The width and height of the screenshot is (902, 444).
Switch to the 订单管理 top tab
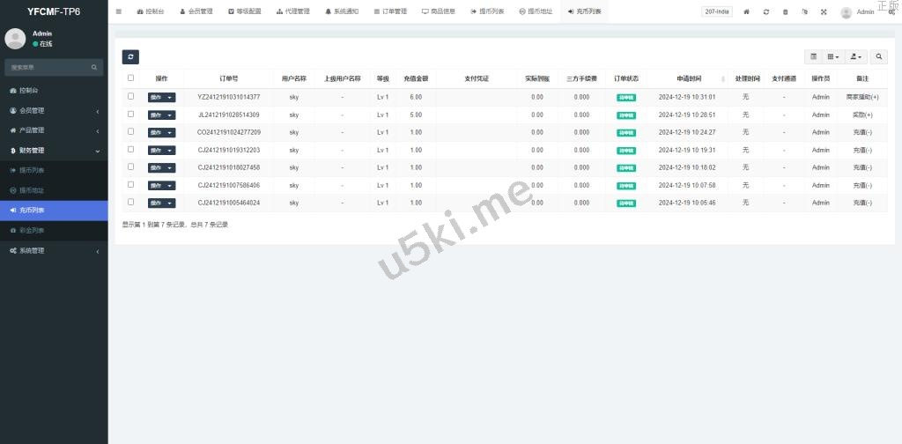pyautogui.click(x=390, y=11)
